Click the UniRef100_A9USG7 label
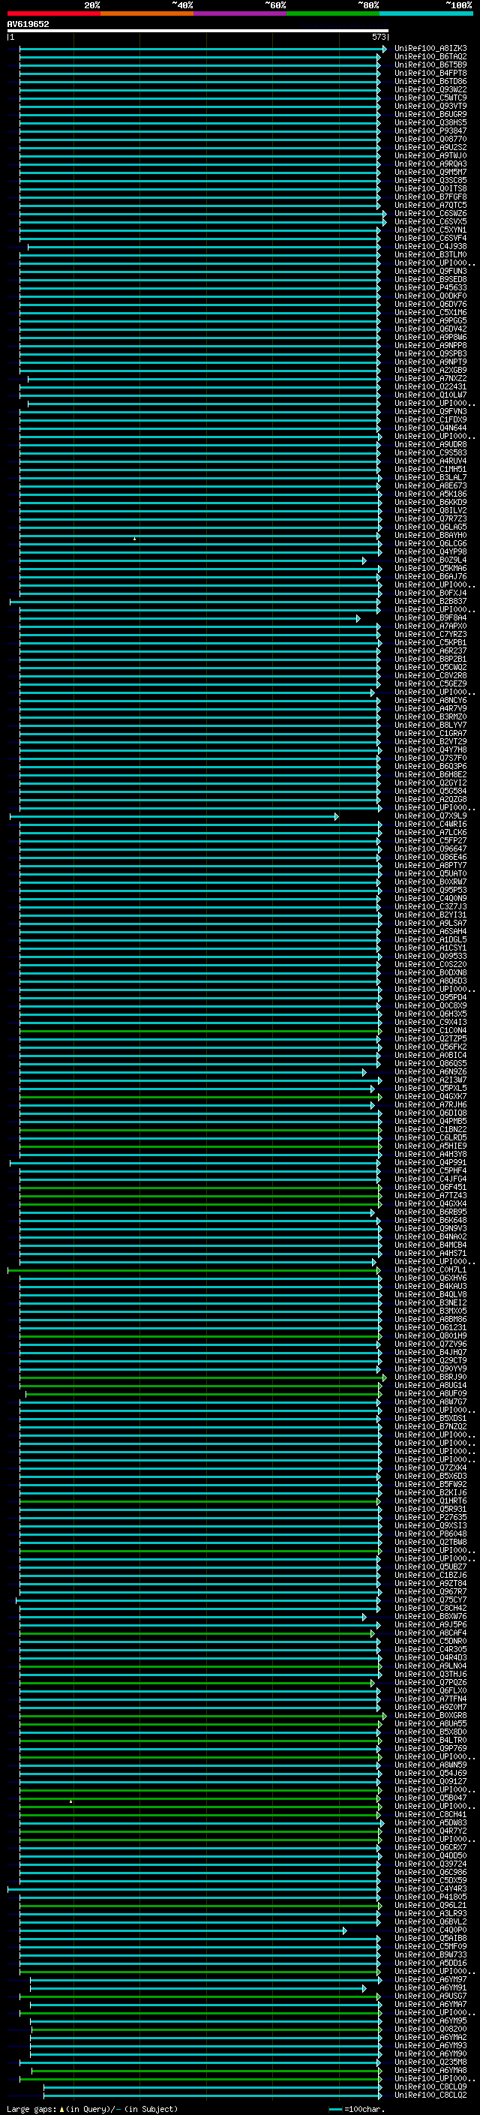The height and width of the screenshot is (2115, 480). 430,1995
